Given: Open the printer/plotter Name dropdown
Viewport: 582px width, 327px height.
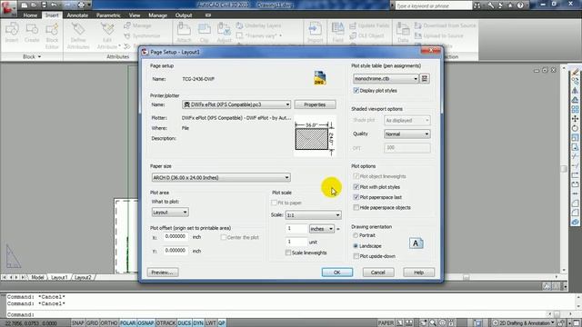Looking at the screenshot, I should 236,104.
